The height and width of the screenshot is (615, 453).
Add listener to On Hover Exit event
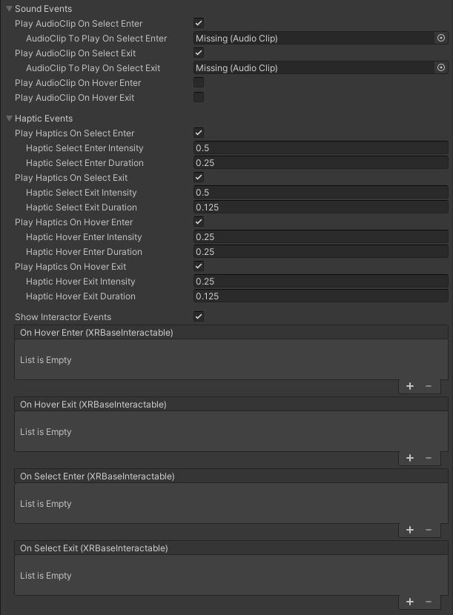410,458
